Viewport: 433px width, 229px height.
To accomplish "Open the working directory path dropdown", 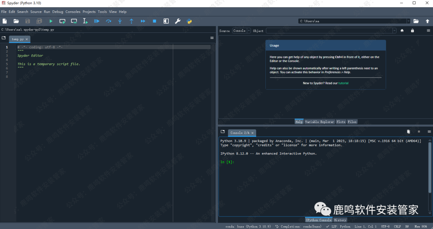I will tap(408, 21).
